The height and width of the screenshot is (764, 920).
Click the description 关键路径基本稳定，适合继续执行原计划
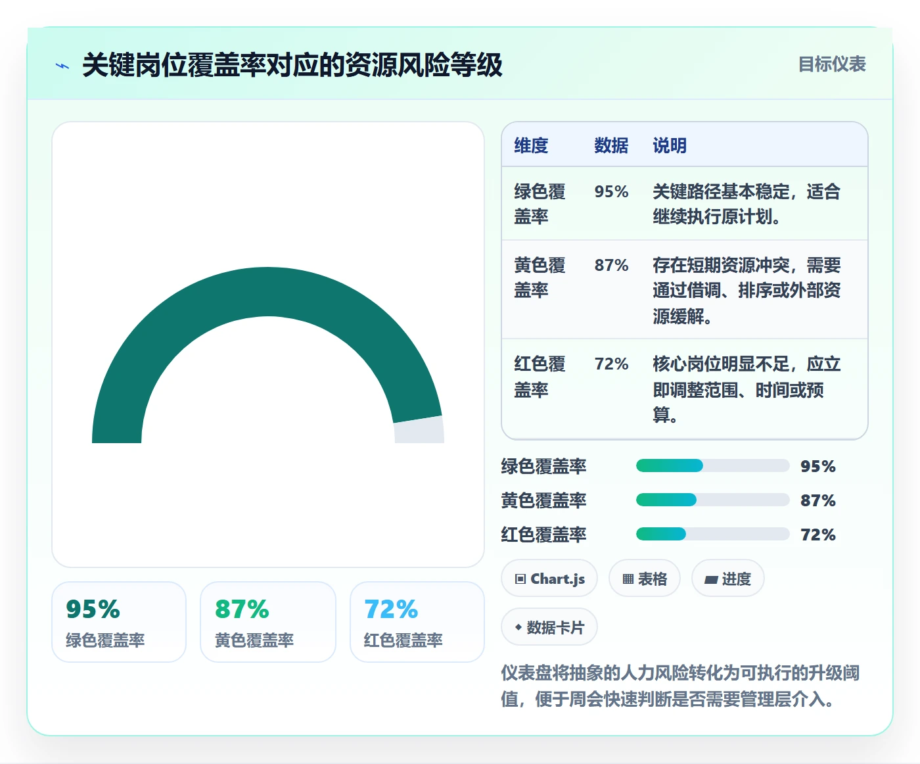click(x=747, y=204)
